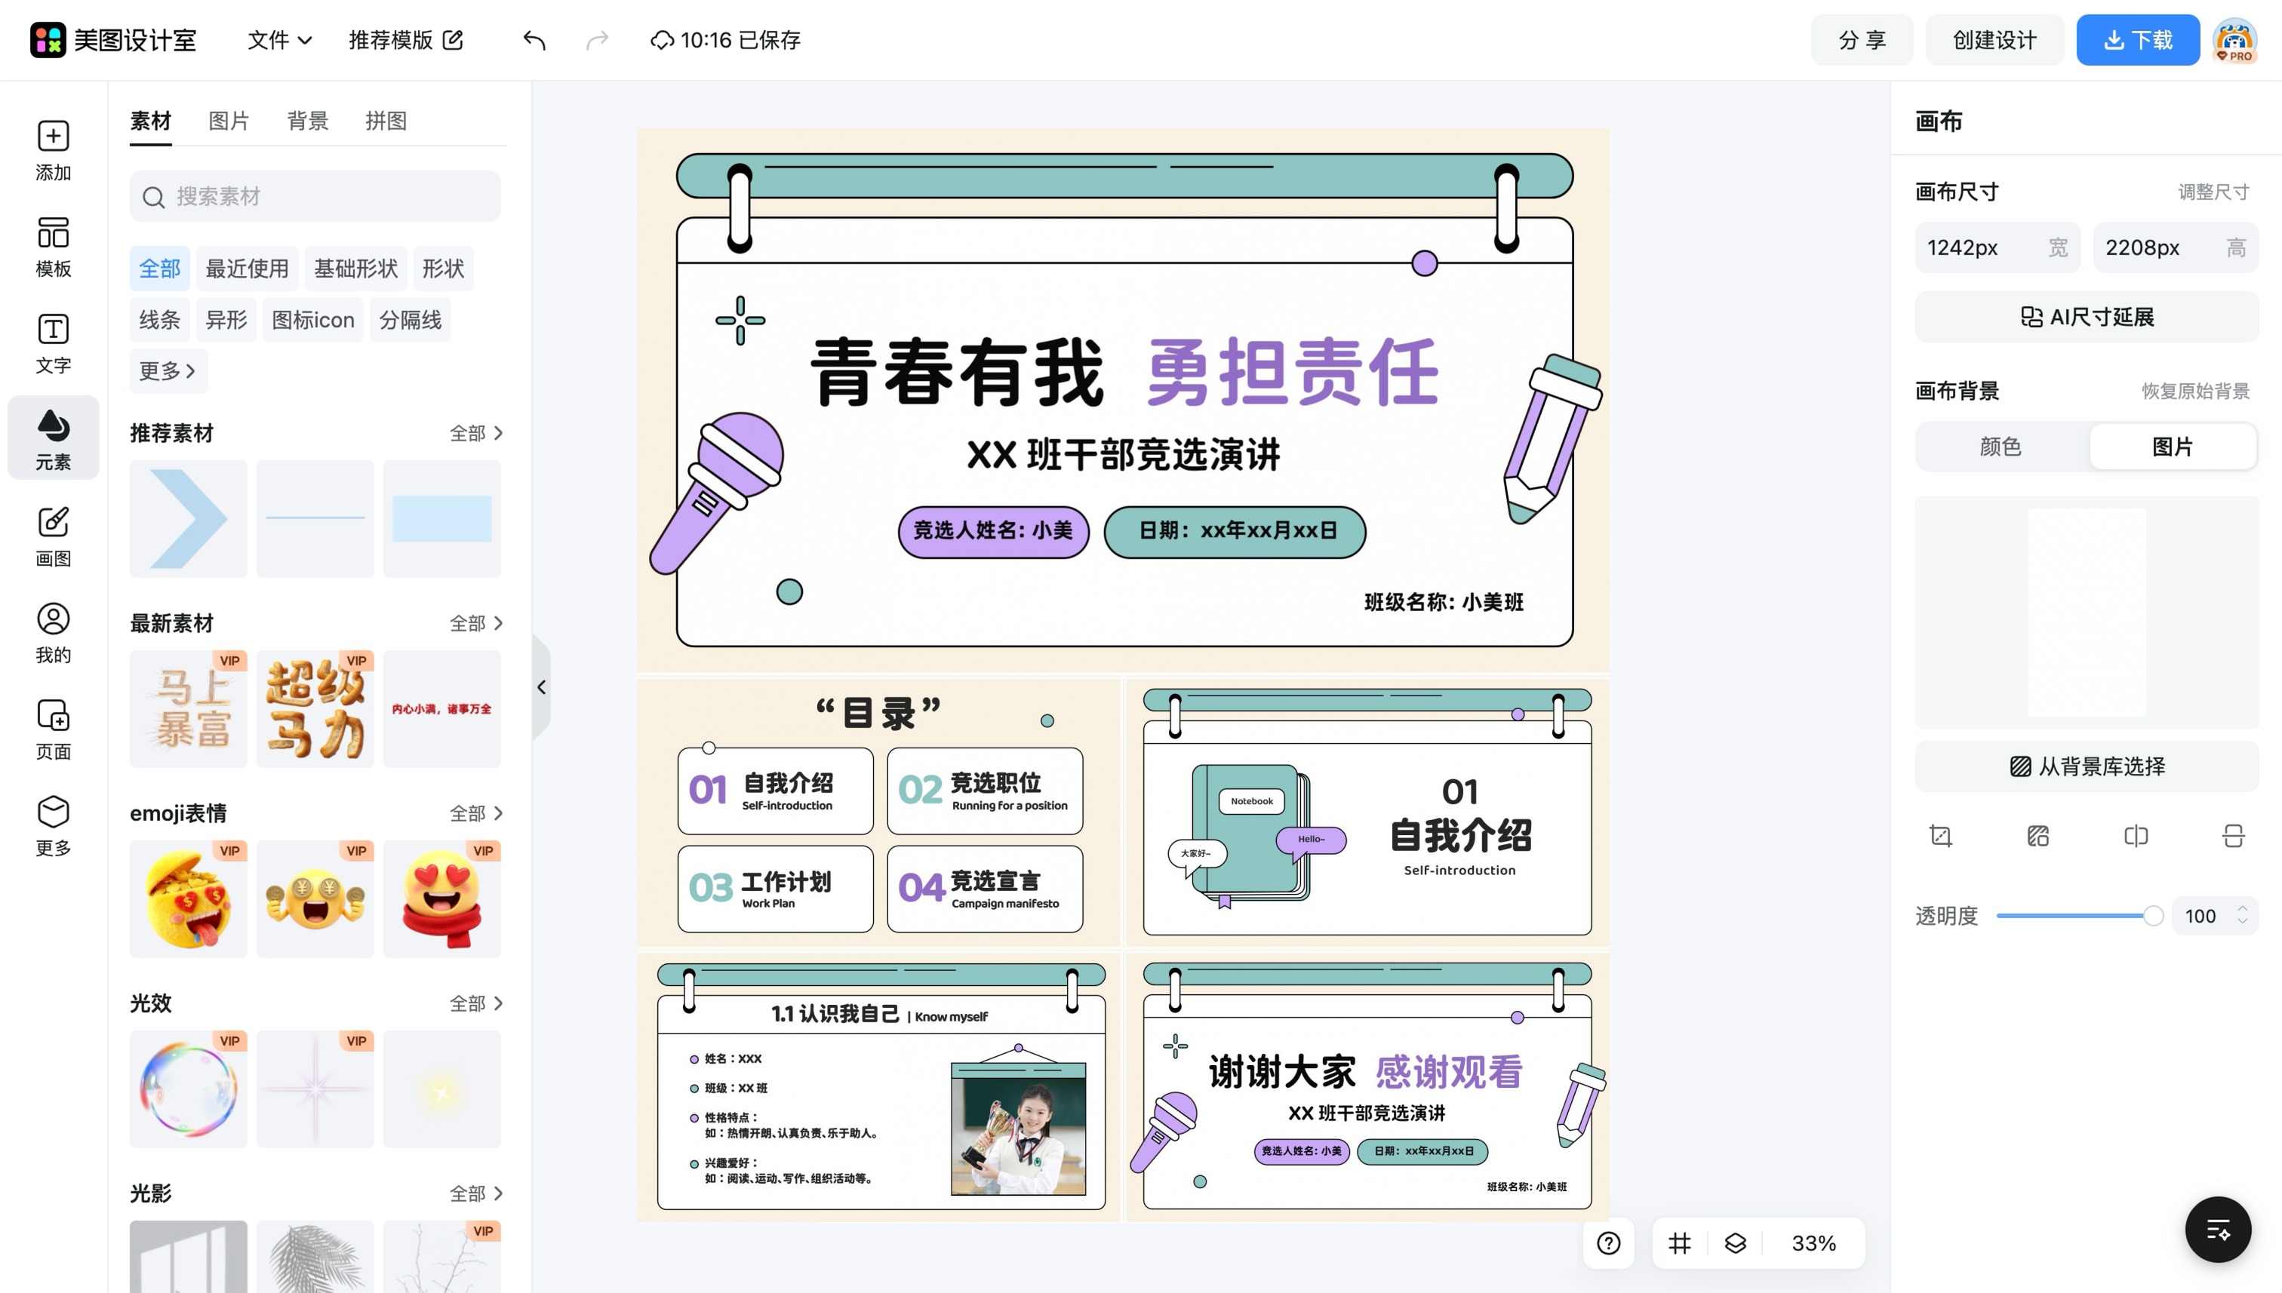Expand 全部 for 光效 section

(x=476, y=1003)
